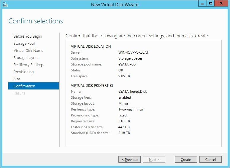230x168 pixels.
Task: Click the Storage Spaces subsystem value
Action: [130, 58]
